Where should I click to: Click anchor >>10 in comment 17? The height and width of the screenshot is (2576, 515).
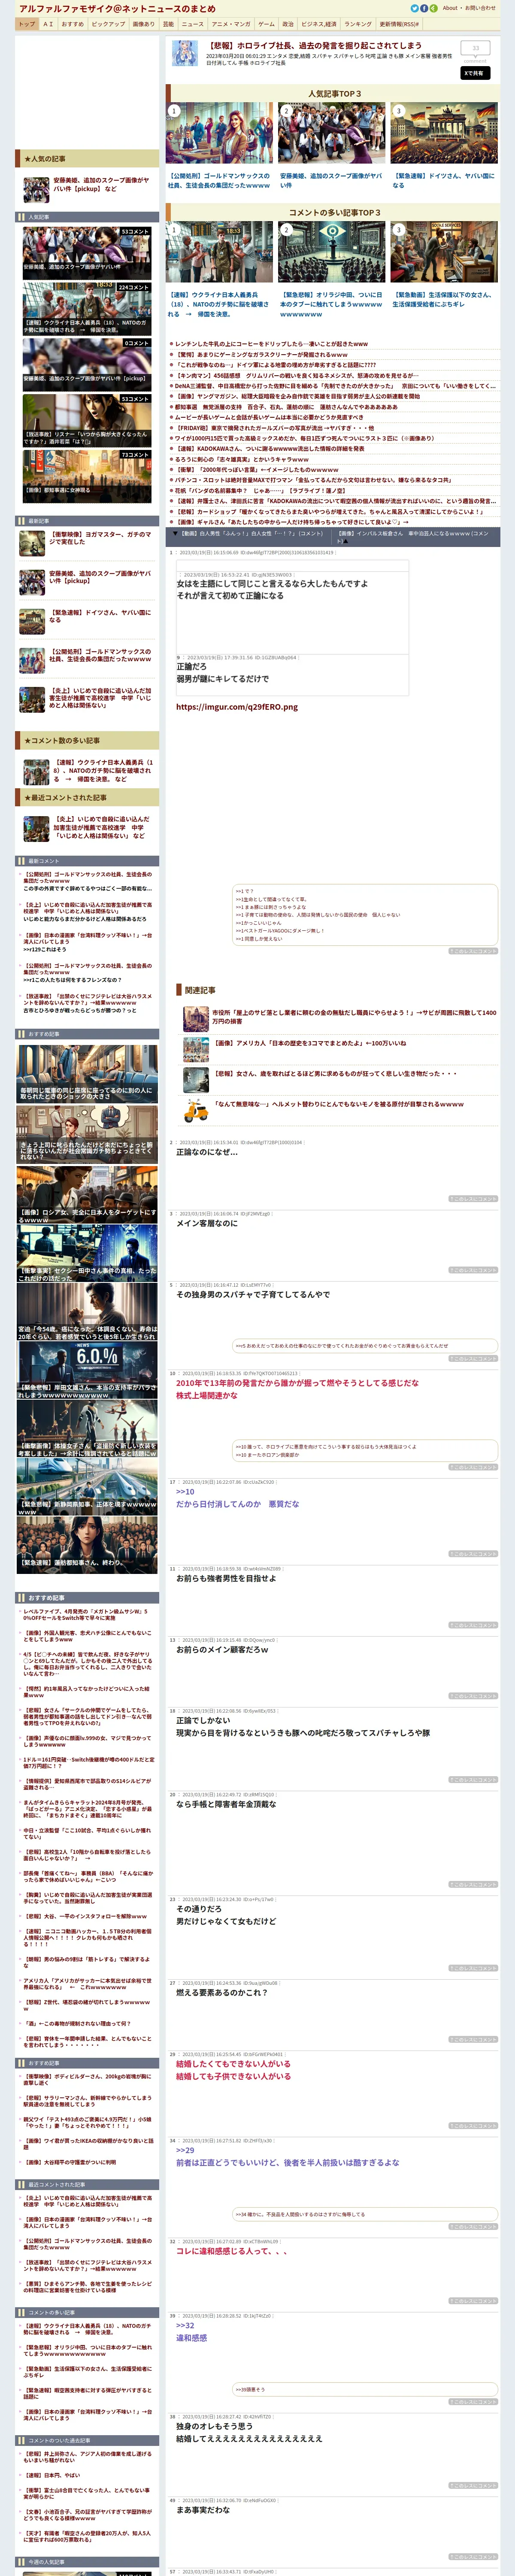click(185, 1492)
